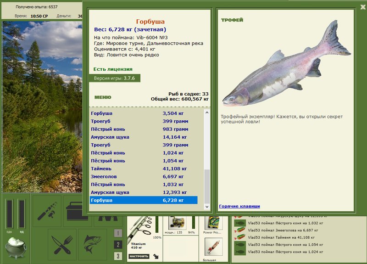Select the Большая lure icon
The height and width of the screenshot is (264, 367).
[x=213, y=247]
